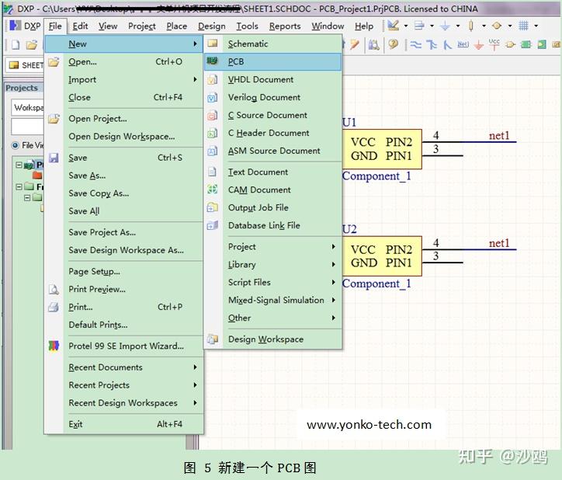Click the Database Link File icon
This screenshot has height=480, width=562.
[x=212, y=225]
